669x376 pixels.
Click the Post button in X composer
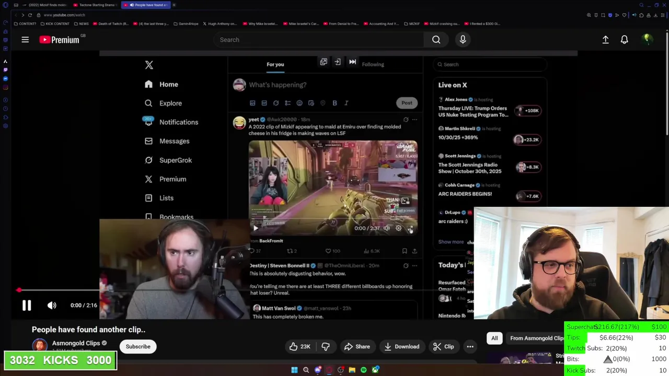coord(407,103)
